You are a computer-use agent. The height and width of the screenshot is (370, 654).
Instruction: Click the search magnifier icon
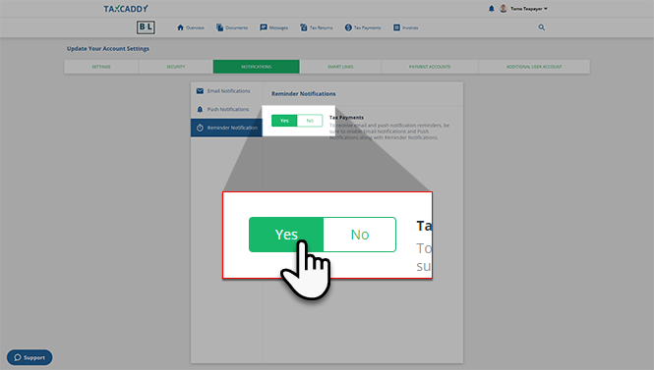(541, 27)
